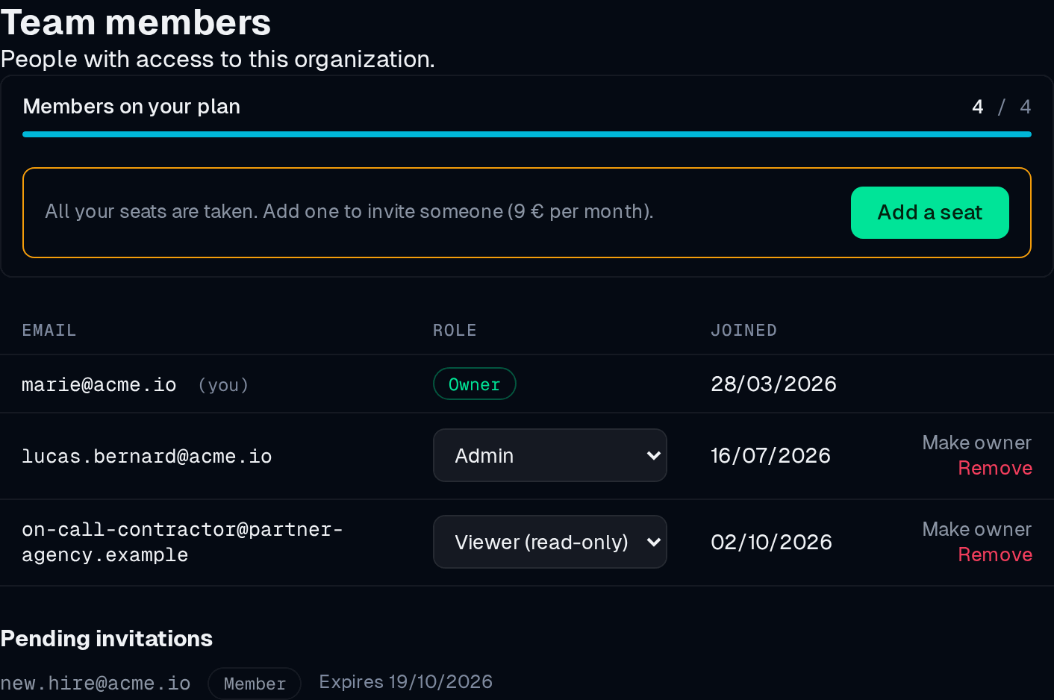Click the Add a seat button
This screenshot has width=1054, height=700.
click(929, 213)
